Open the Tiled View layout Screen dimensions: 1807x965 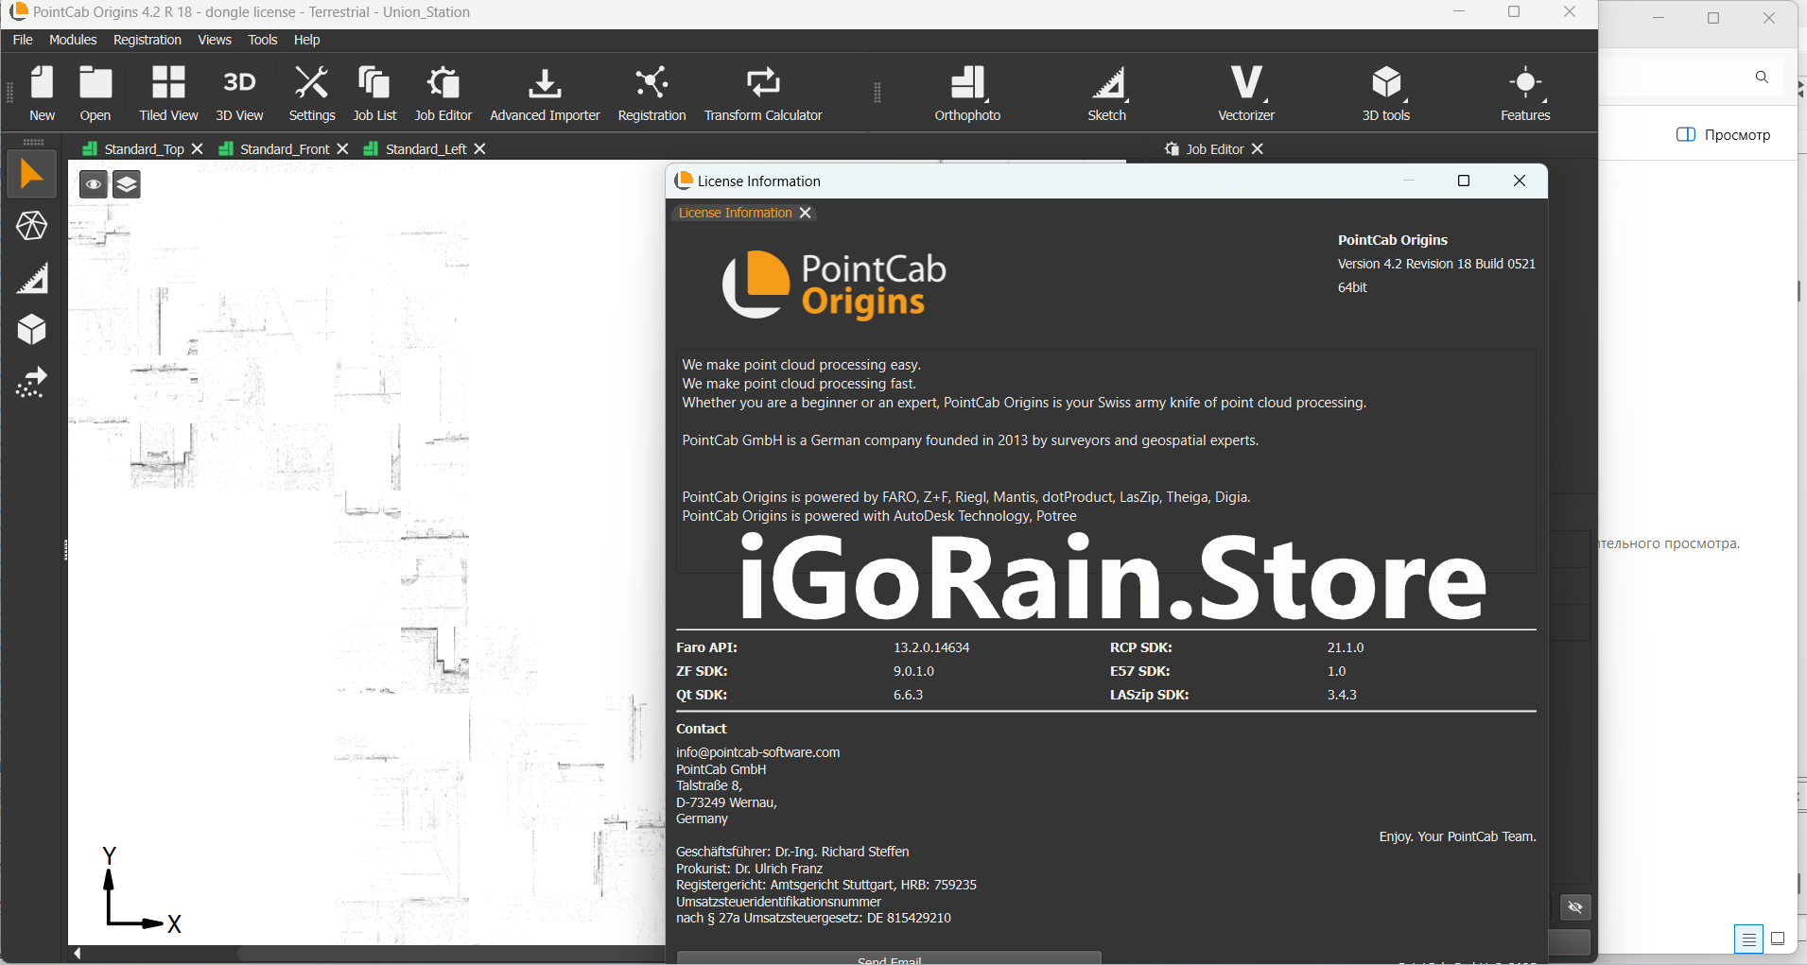168,93
